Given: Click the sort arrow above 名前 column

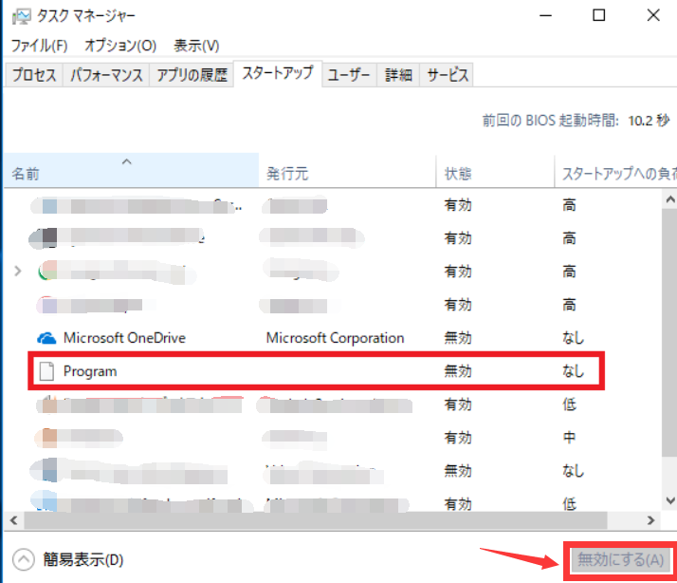Looking at the screenshot, I should (127, 162).
